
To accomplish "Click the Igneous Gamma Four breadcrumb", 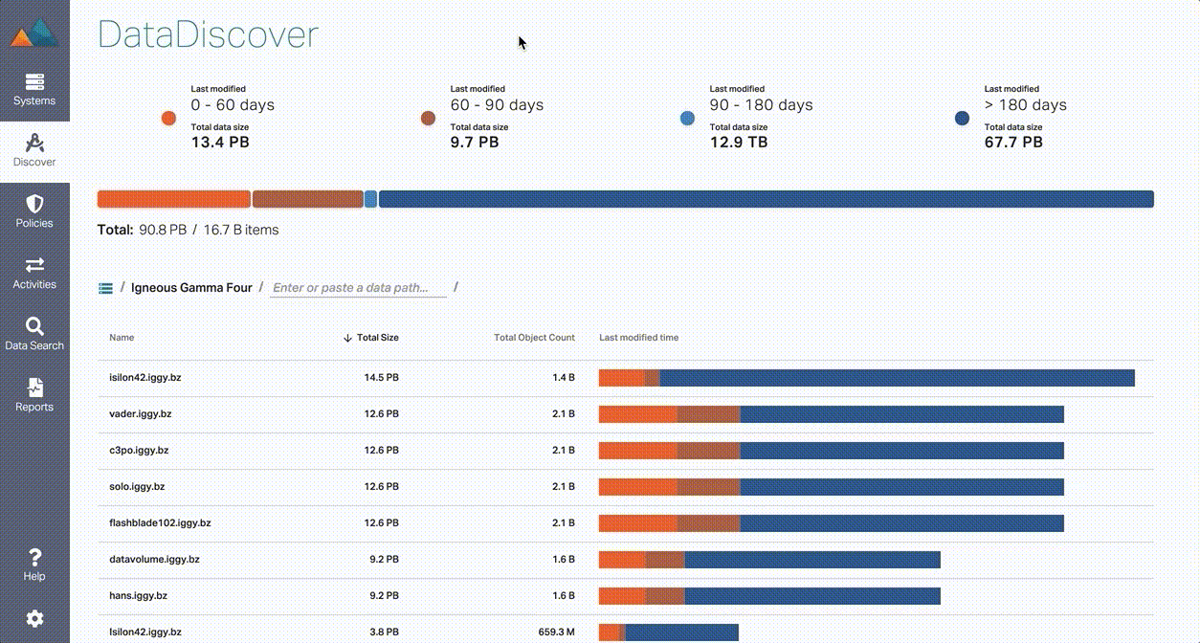I will click(x=191, y=288).
